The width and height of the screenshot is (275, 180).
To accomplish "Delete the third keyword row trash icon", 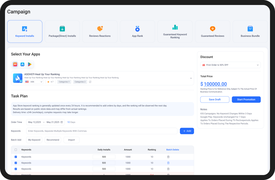I will coord(168,169).
